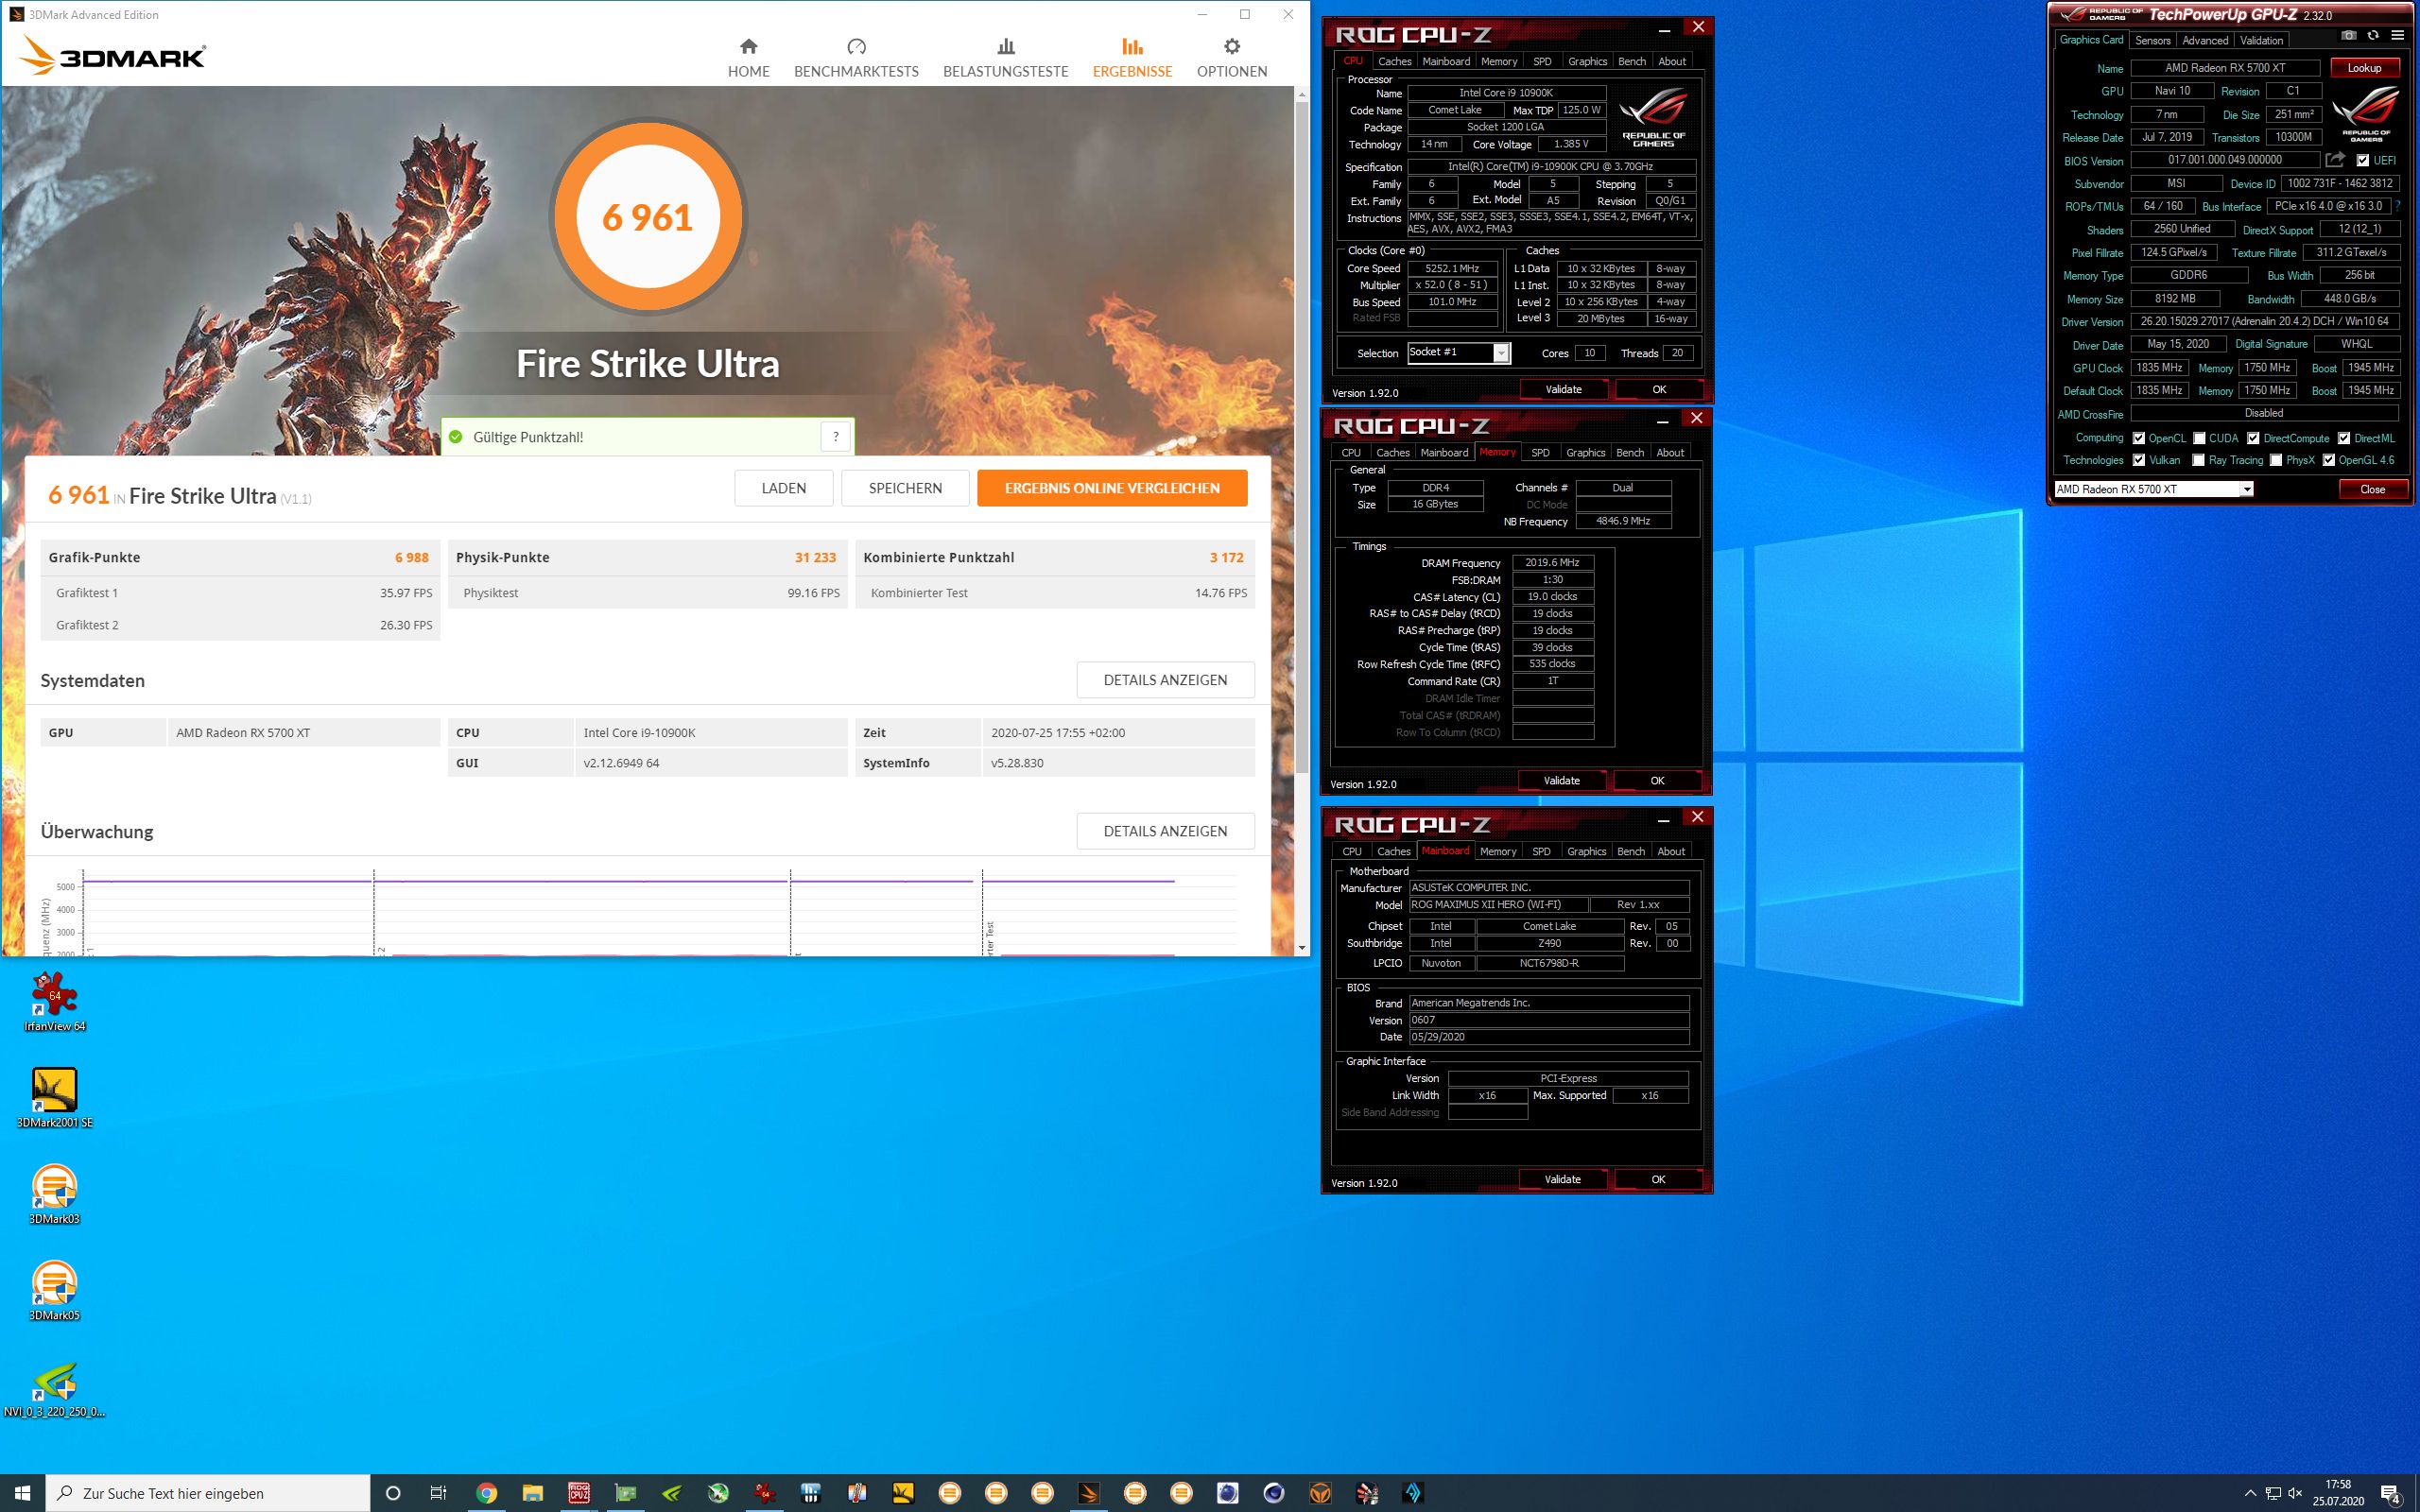The height and width of the screenshot is (1512, 2420).
Task: Toggle the Vulkan checkbox
Action: tap(2138, 460)
